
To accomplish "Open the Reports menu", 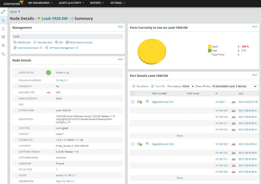I will pyautogui.click(x=97, y=3).
